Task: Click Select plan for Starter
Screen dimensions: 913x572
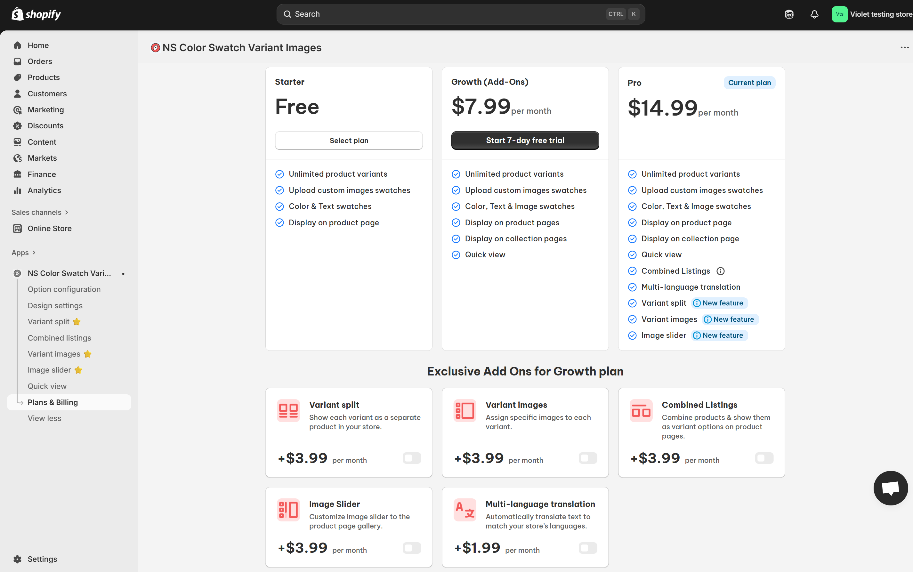Action: pos(349,140)
